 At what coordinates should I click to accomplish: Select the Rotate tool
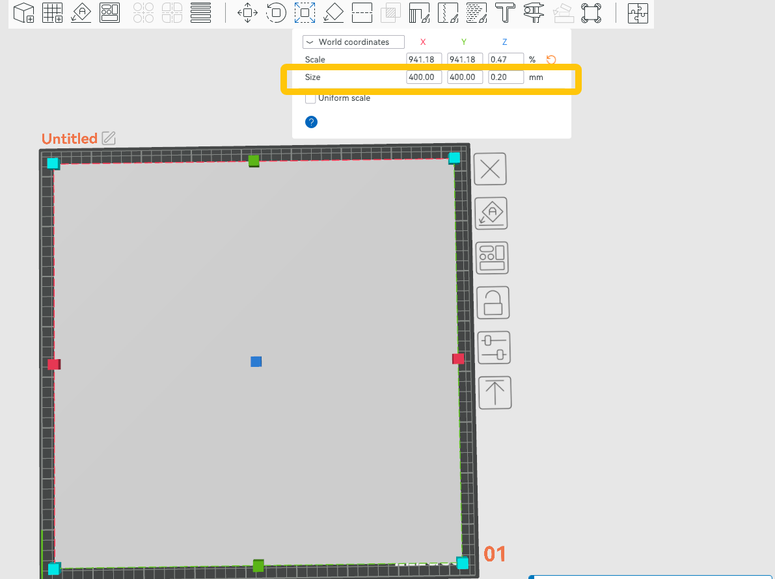277,13
